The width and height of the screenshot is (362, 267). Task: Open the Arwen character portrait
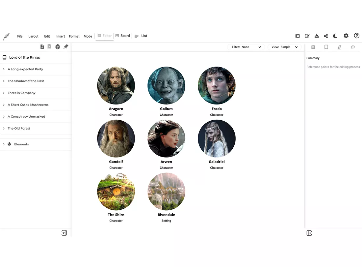(166, 138)
